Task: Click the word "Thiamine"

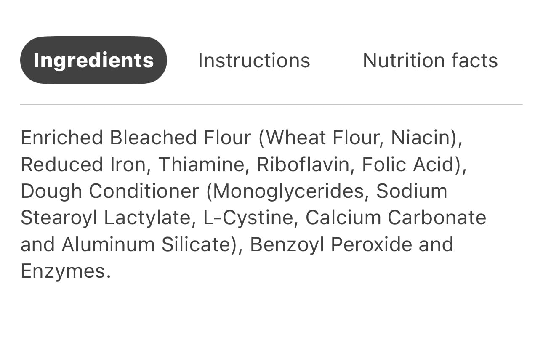Action: pos(201,165)
